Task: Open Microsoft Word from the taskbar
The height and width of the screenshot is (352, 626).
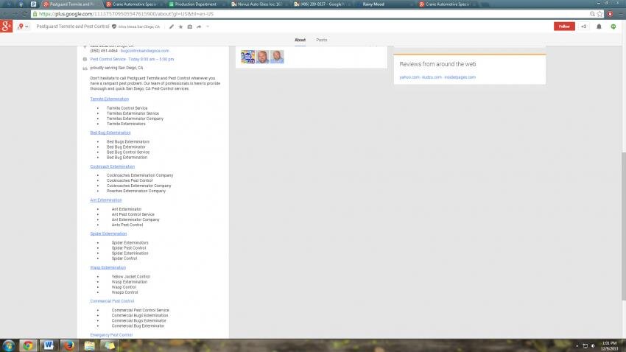Action: (x=49, y=345)
